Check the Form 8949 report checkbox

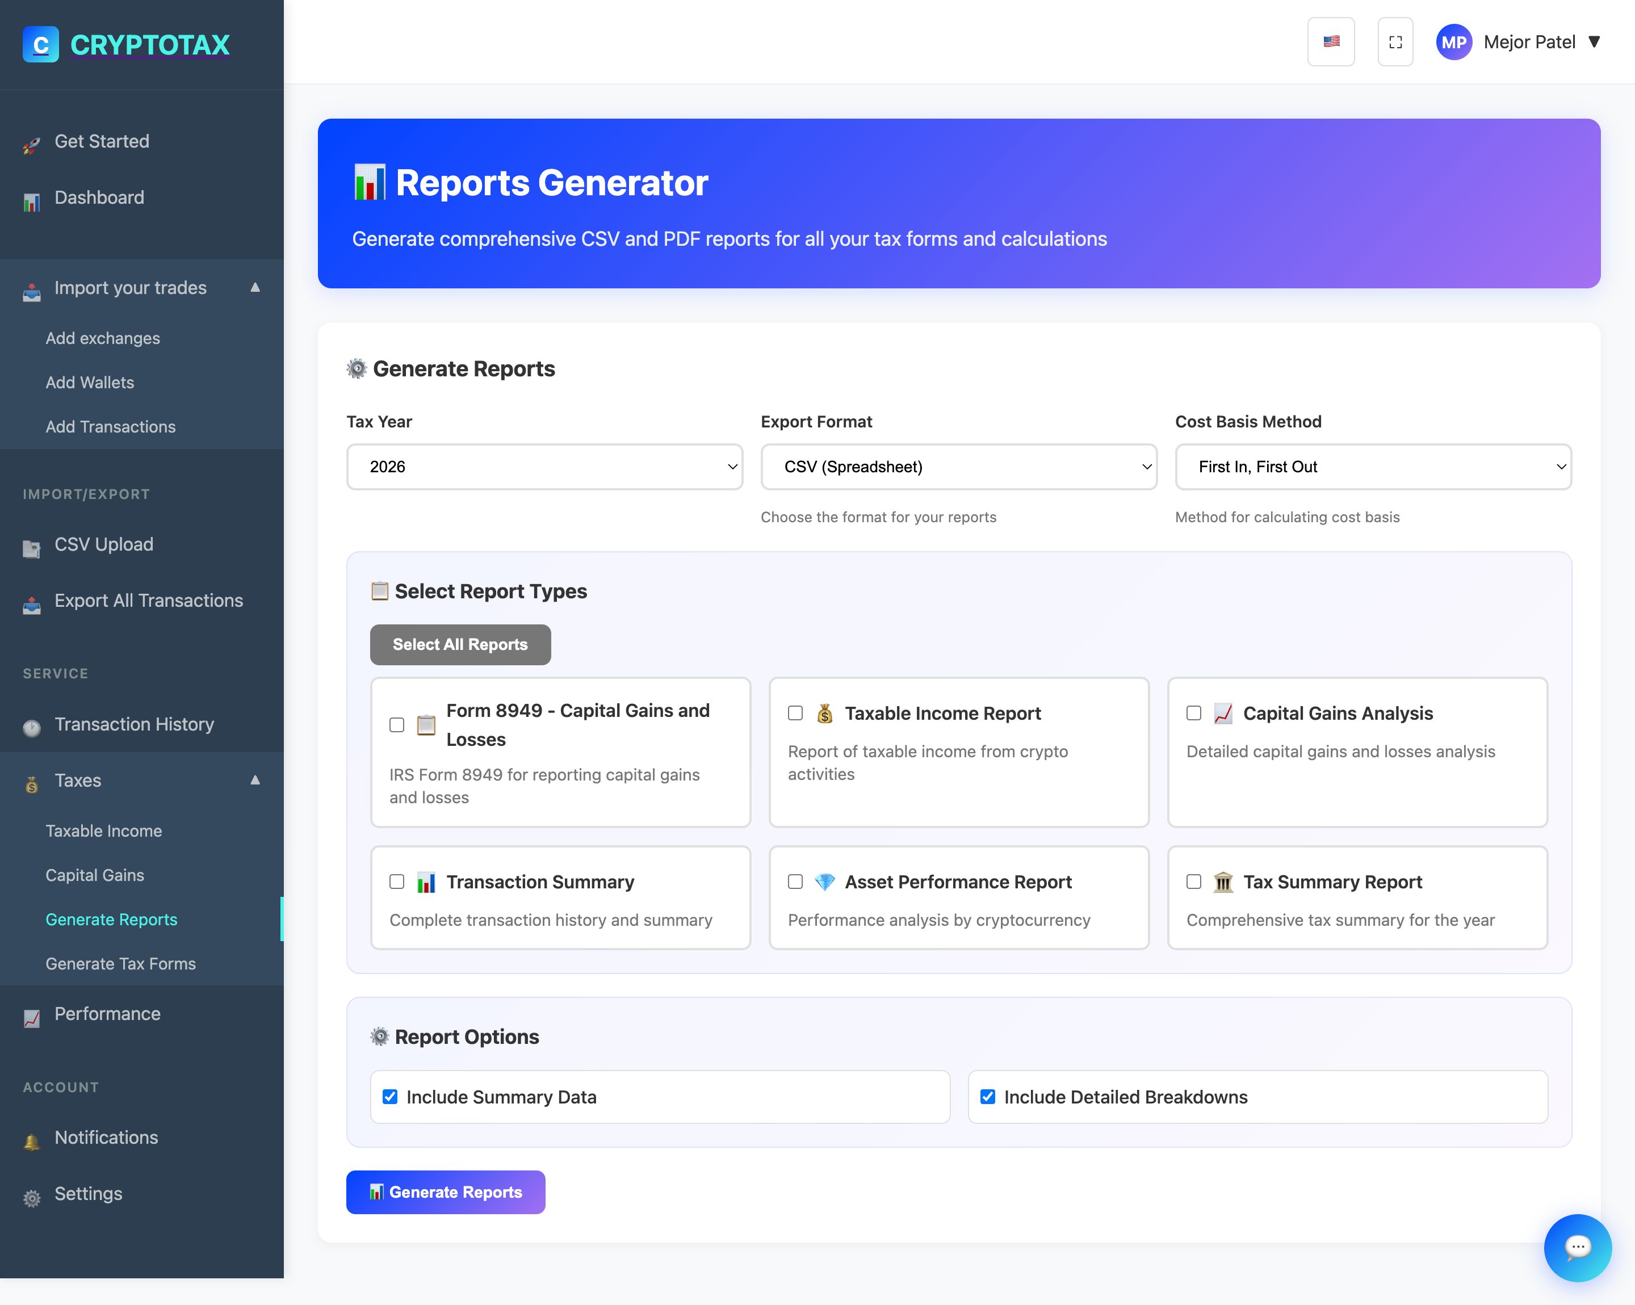(x=397, y=725)
